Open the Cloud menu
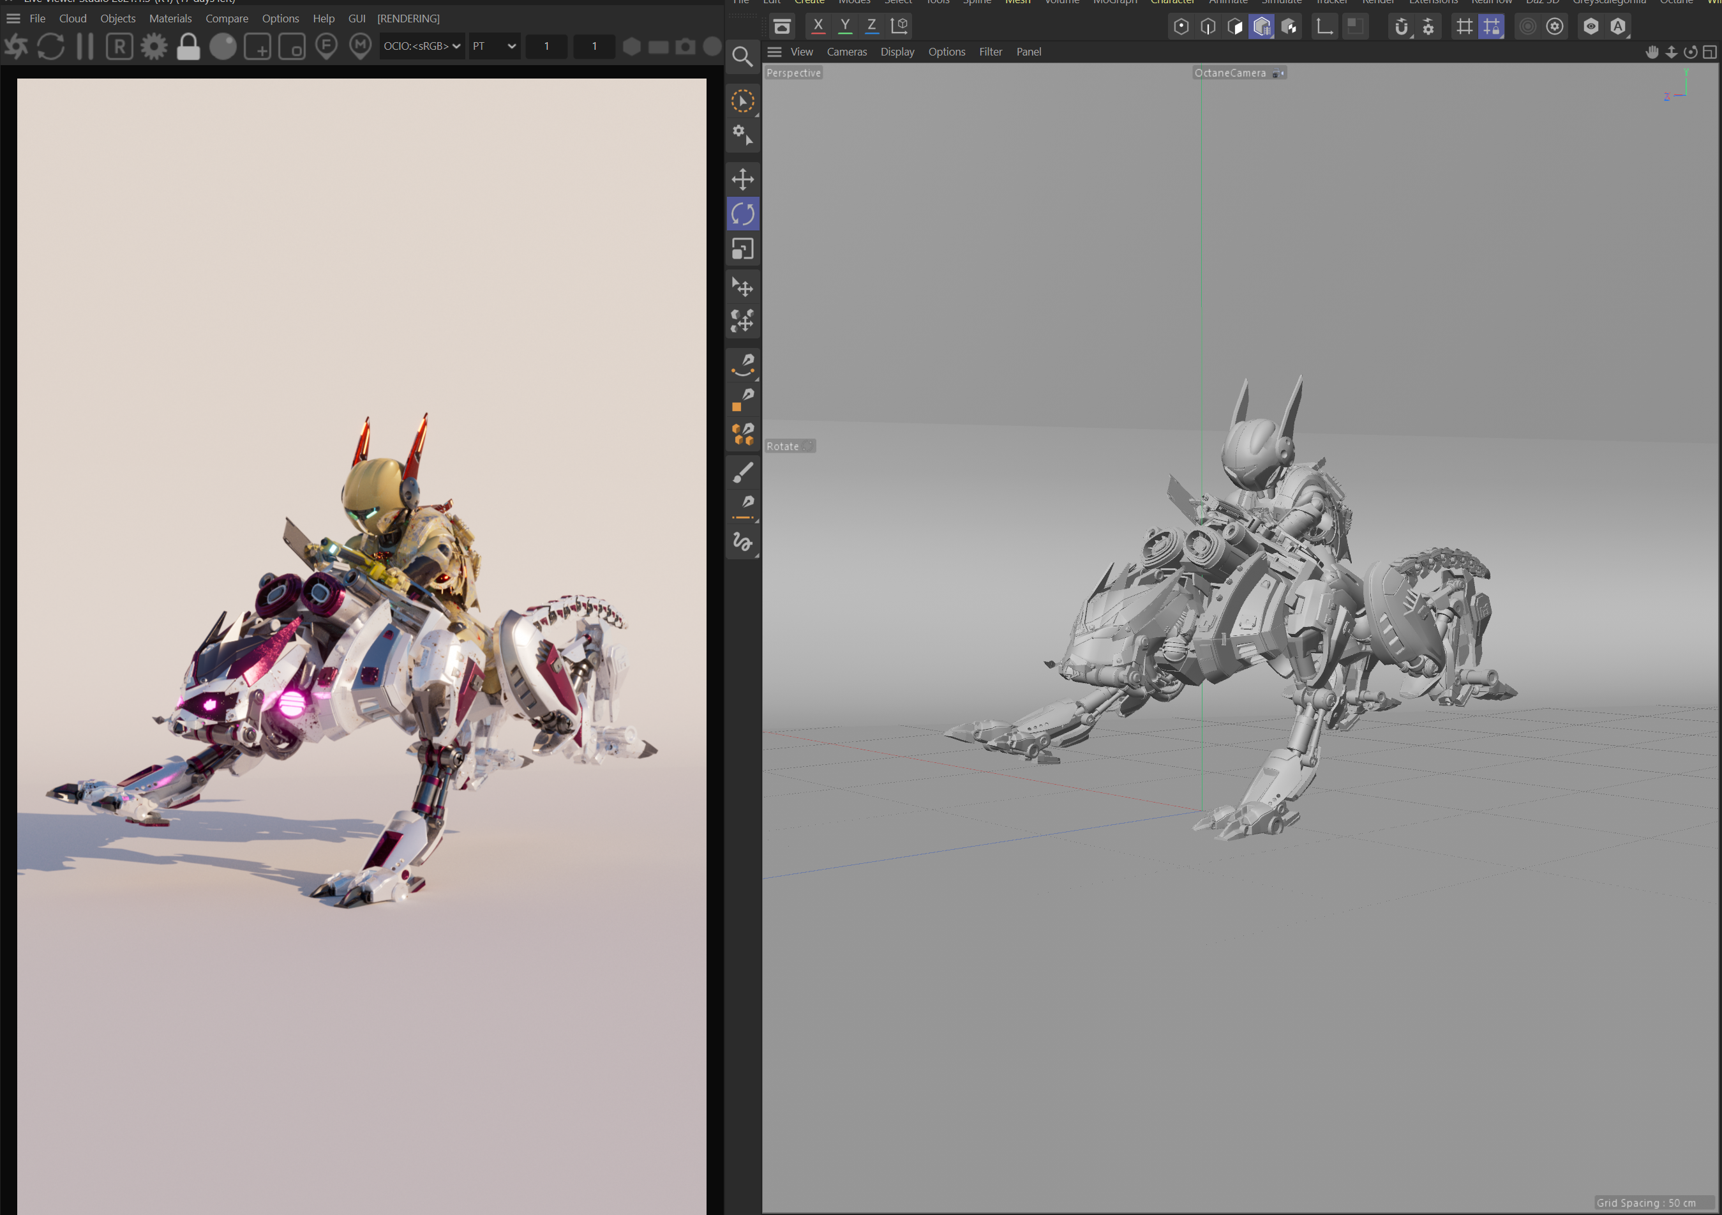Image resolution: width=1722 pixels, height=1215 pixels. [x=73, y=18]
